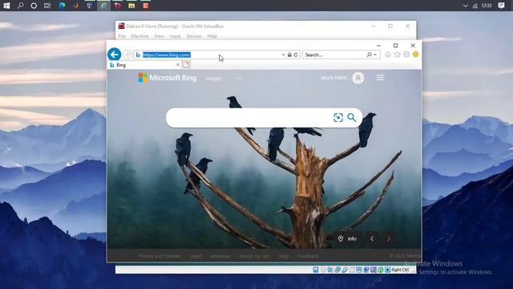
Task: Open About our ads footer link
Action: tap(254, 256)
